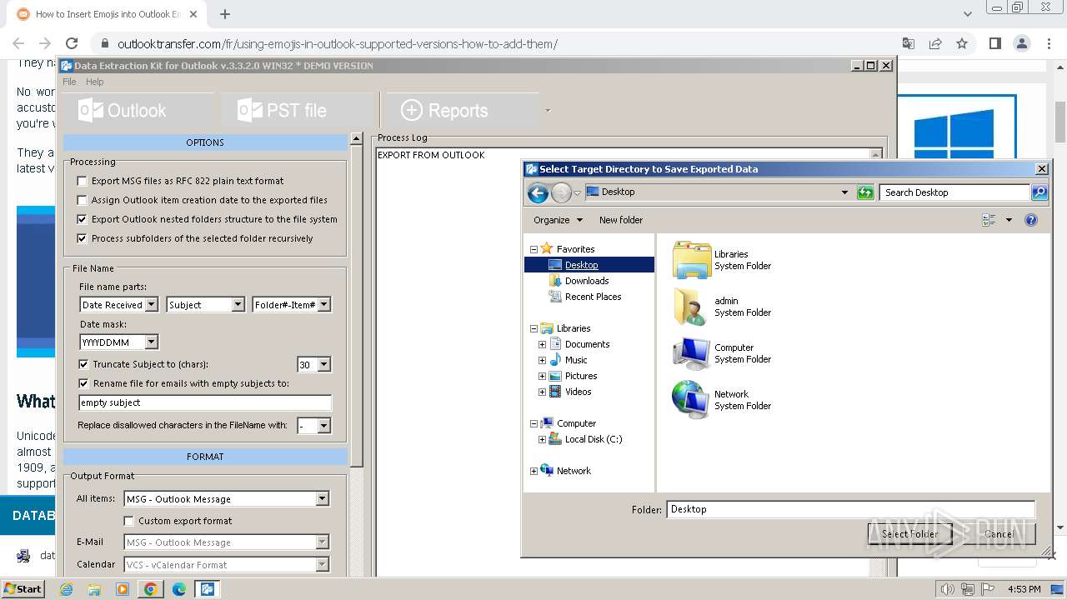Open replace disallowed characters dropdown

point(324,425)
